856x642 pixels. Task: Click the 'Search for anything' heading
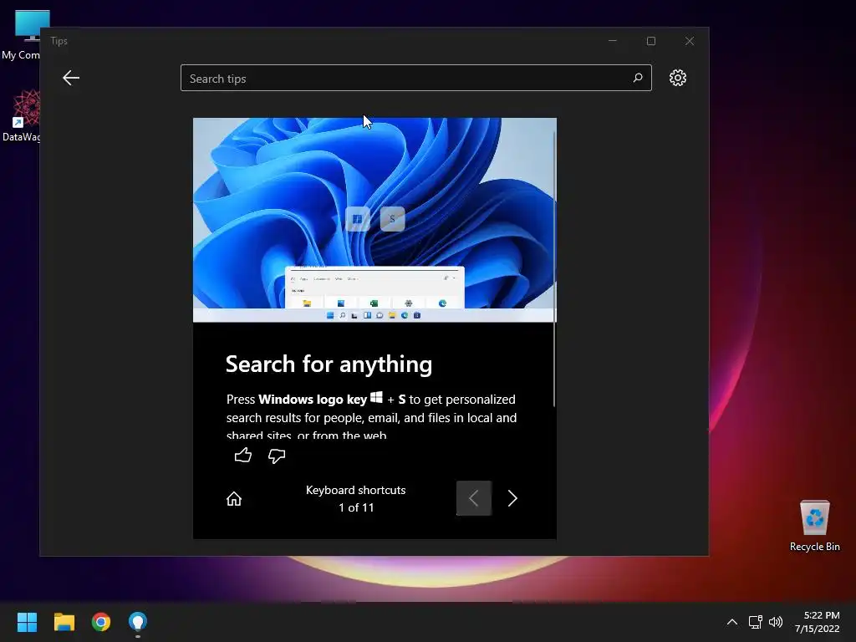tap(329, 364)
